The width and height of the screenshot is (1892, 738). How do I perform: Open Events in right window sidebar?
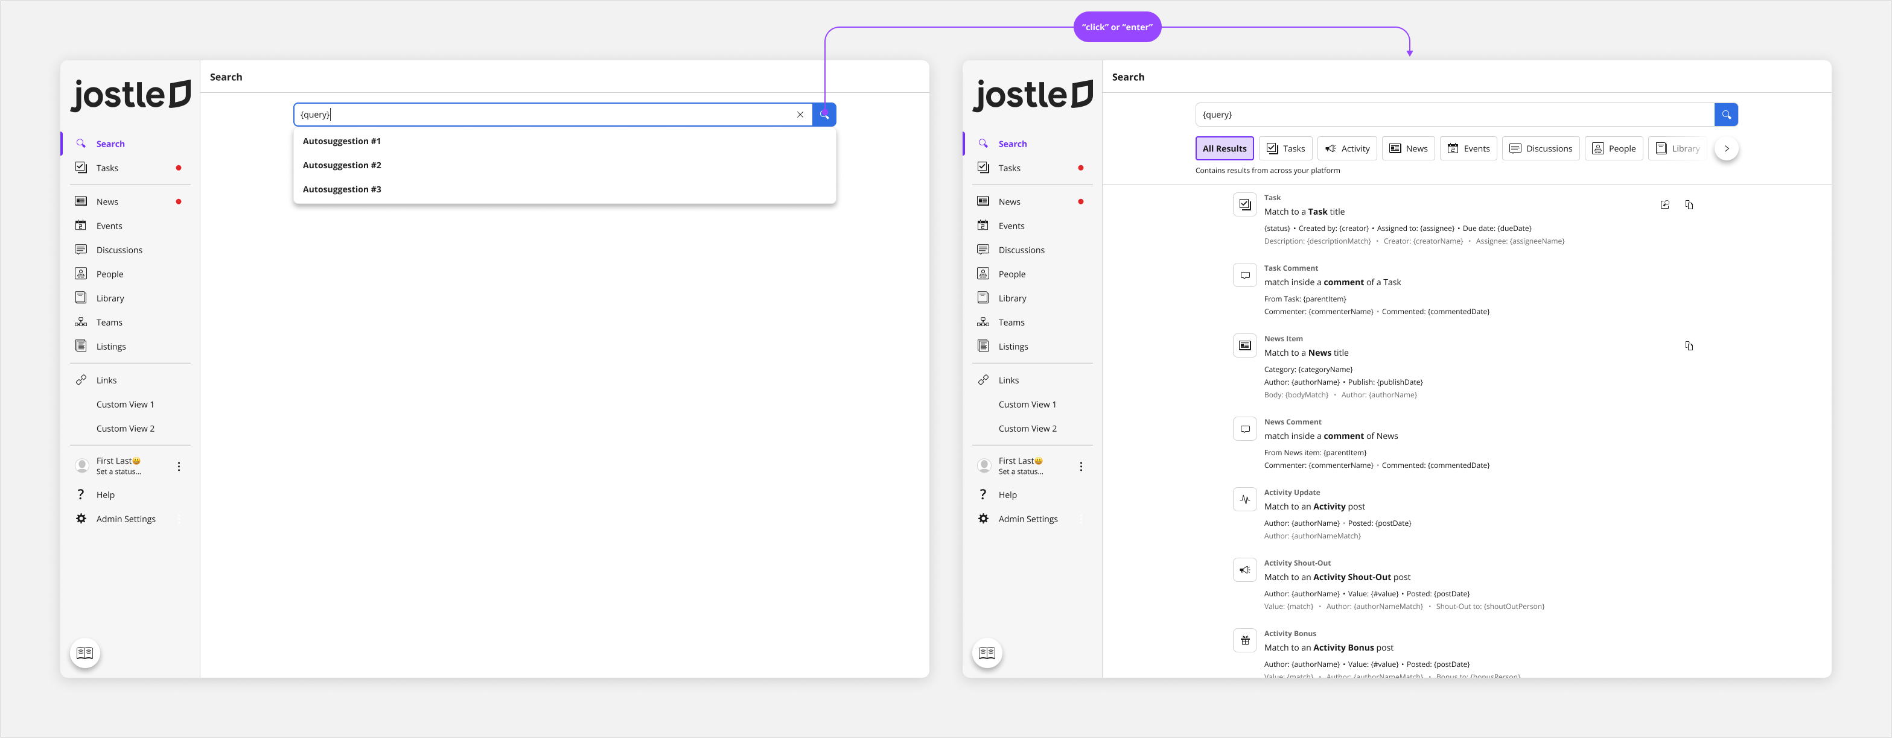(x=1032, y=226)
